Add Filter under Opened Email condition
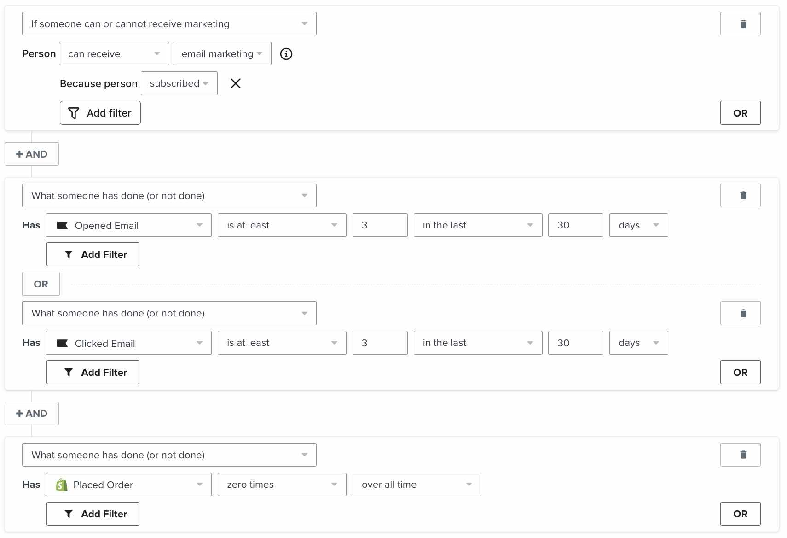 click(x=93, y=255)
